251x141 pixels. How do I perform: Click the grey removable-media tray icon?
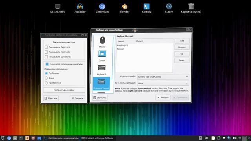pos(200,138)
